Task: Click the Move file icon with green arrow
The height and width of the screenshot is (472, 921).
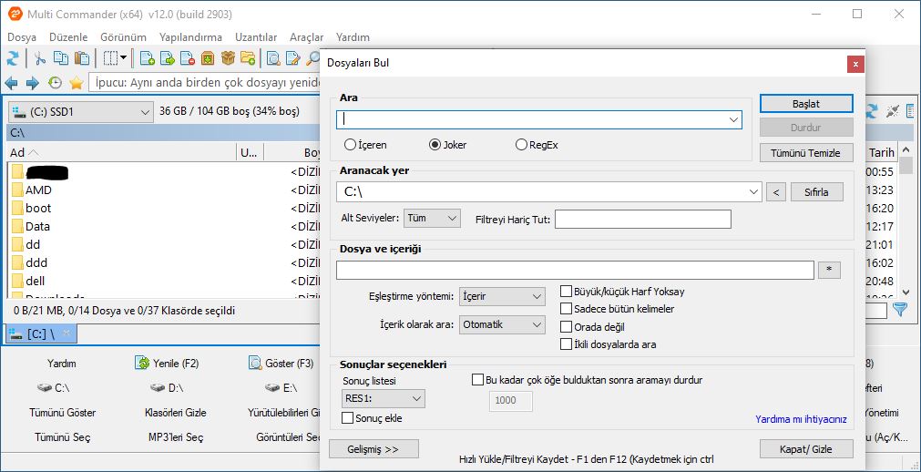Action: [168, 58]
